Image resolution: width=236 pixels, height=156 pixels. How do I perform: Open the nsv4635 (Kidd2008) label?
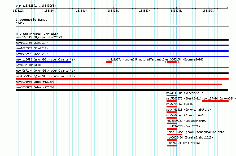pos(30,65)
